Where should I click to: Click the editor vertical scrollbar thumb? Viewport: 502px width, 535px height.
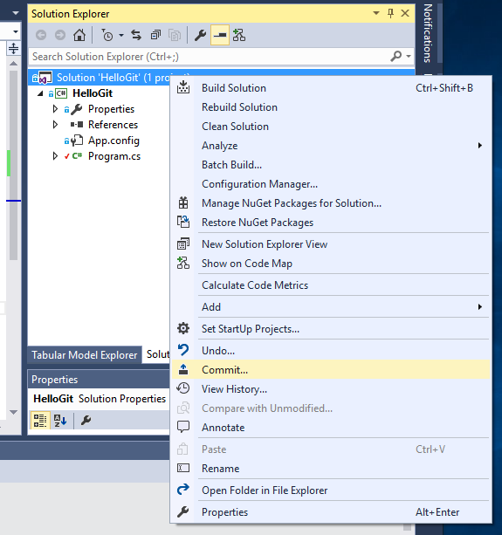pyautogui.click(x=13, y=166)
